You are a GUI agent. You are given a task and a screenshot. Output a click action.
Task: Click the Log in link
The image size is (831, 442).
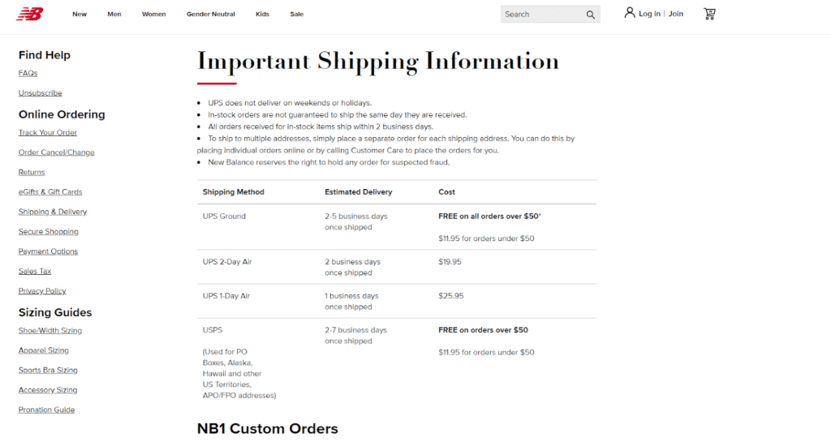click(649, 14)
